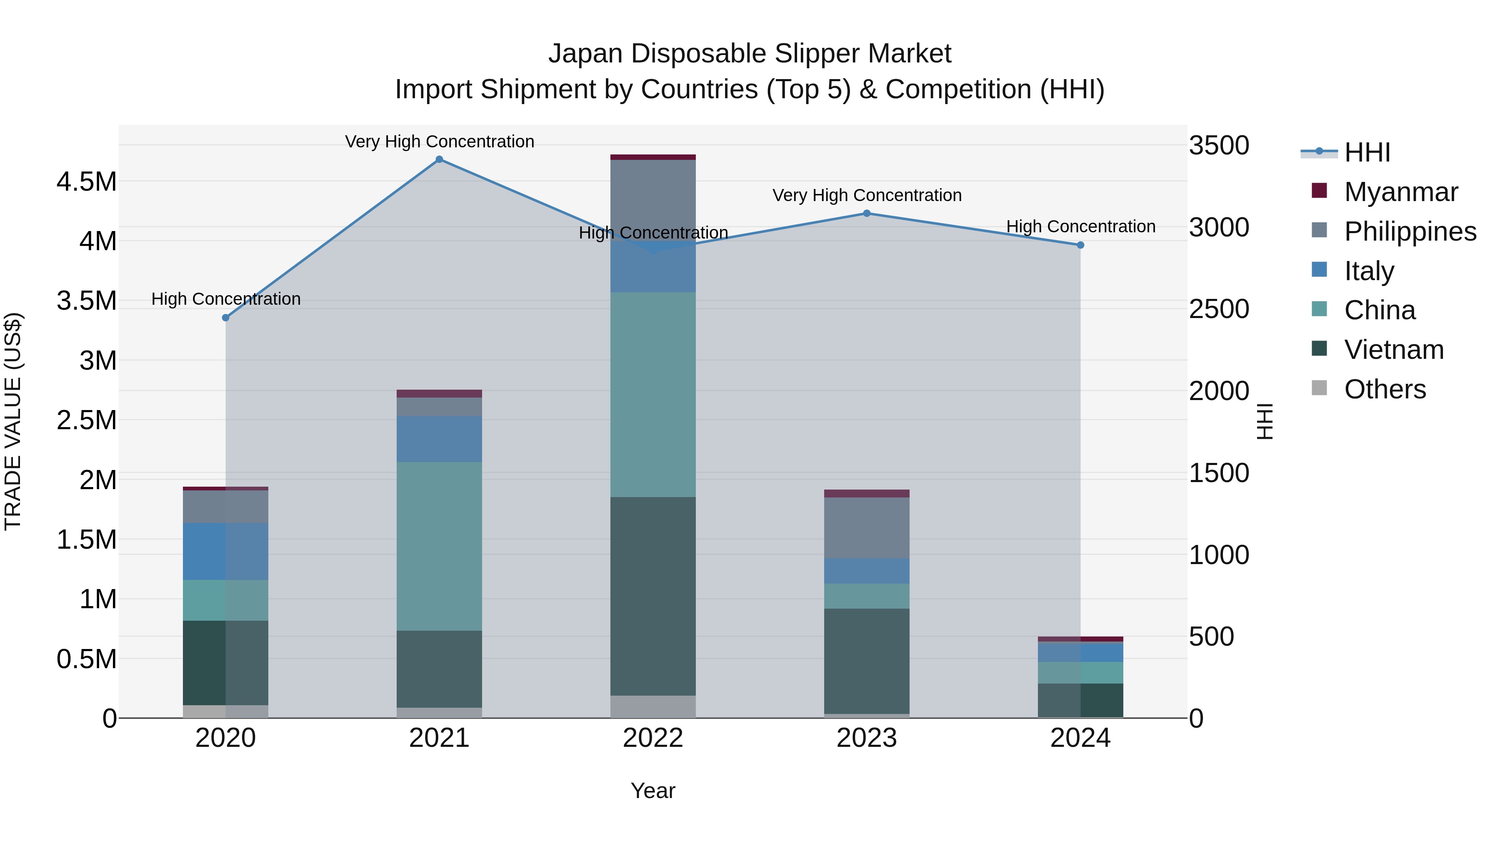Viewport: 1500px width, 843px height.
Task: Click the 'Year' x-axis title
Action: [653, 791]
